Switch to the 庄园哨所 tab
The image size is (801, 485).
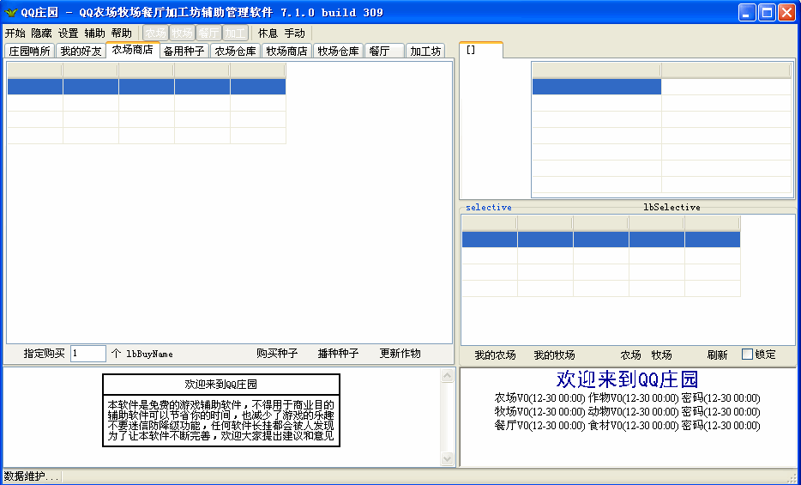coord(30,52)
